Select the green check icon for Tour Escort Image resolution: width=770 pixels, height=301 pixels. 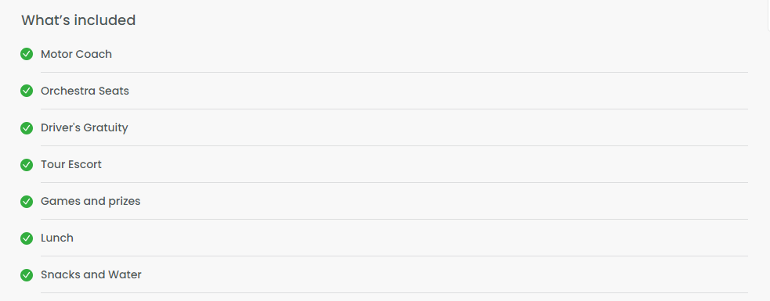(x=27, y=164)
